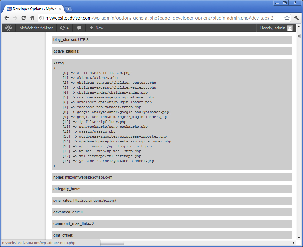Click the home: http://mywebsiteadvisor.com row
The height and width of the screenshot is (247, 303).
172,177
